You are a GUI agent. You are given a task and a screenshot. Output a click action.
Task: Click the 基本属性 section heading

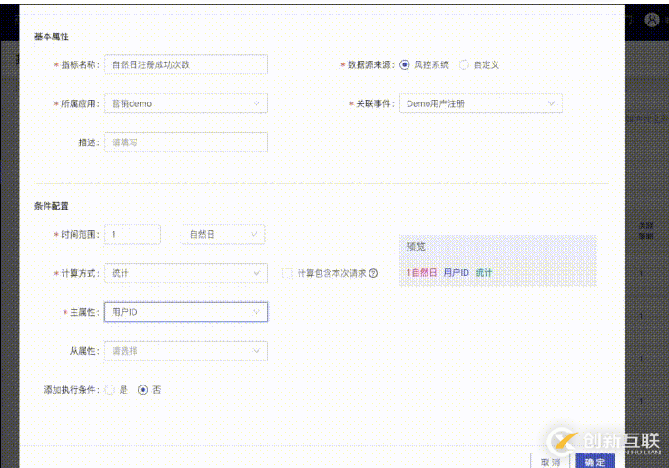51,36
